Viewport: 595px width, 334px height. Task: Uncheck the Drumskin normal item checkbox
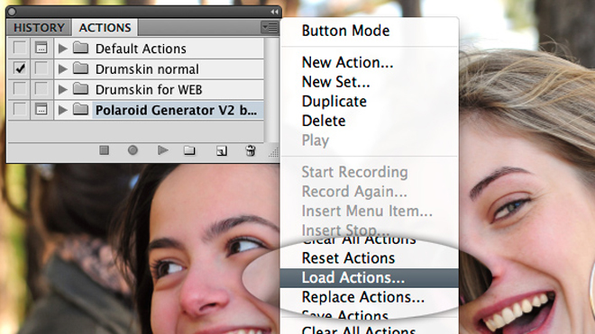tap(20, 68)
